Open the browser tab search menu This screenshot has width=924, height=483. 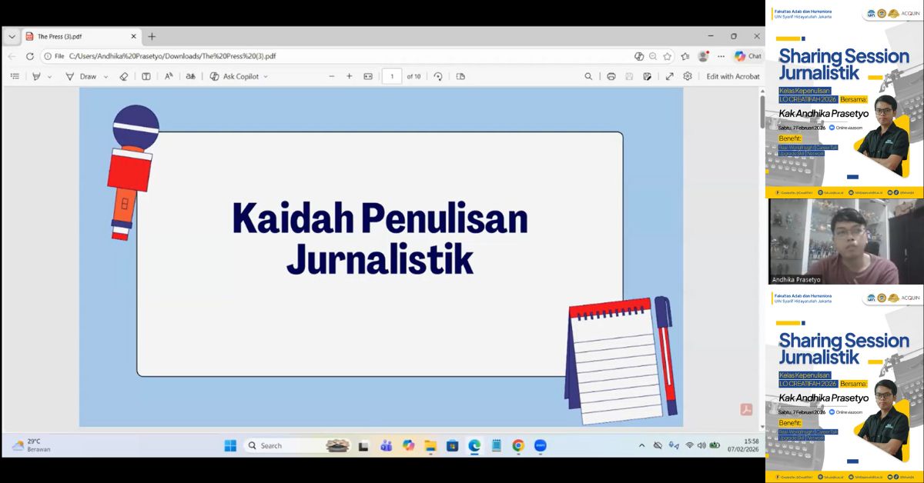11,35
